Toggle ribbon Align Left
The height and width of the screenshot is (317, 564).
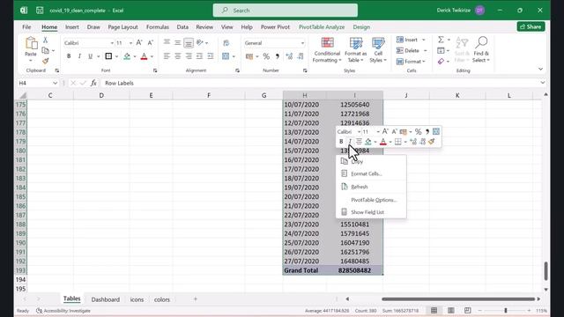tap(167, 56)
